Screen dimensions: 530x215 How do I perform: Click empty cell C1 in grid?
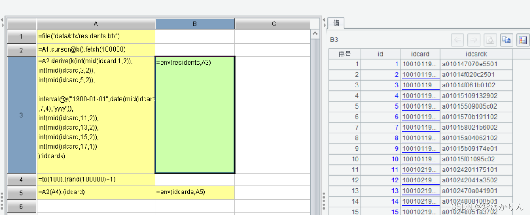tap(273, 36)
